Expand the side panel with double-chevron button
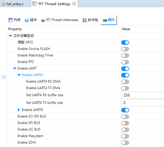 coord(4,77)
